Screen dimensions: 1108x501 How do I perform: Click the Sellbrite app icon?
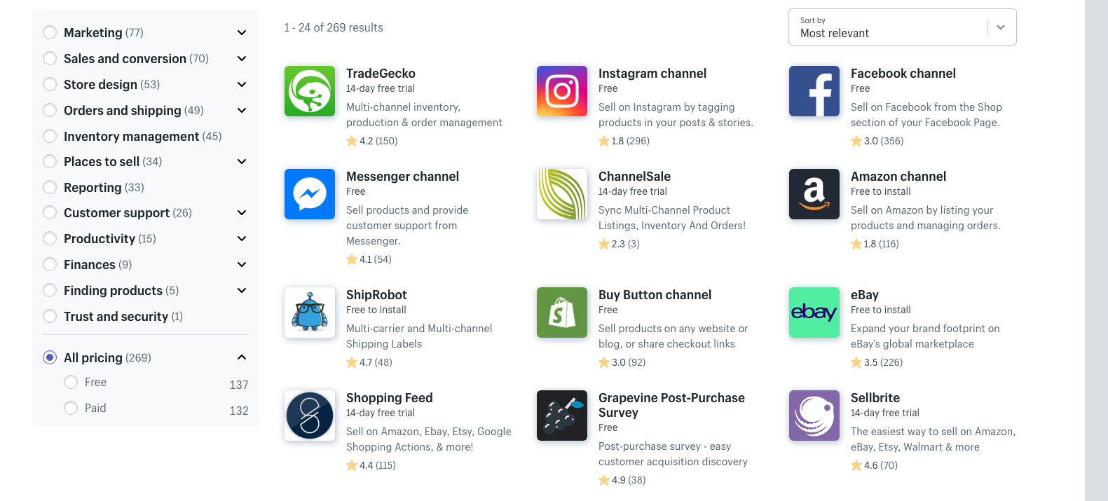pos(814,416)
